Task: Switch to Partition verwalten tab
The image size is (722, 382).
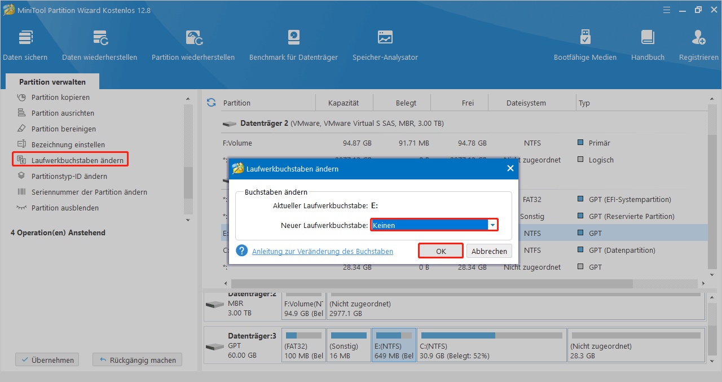Action: 52,82
